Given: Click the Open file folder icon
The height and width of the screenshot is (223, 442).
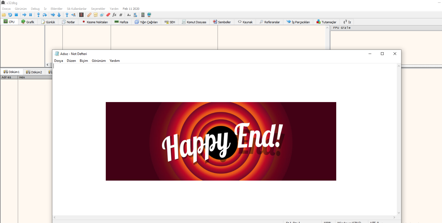Looking at the screenshot, I should pos(4,15).
